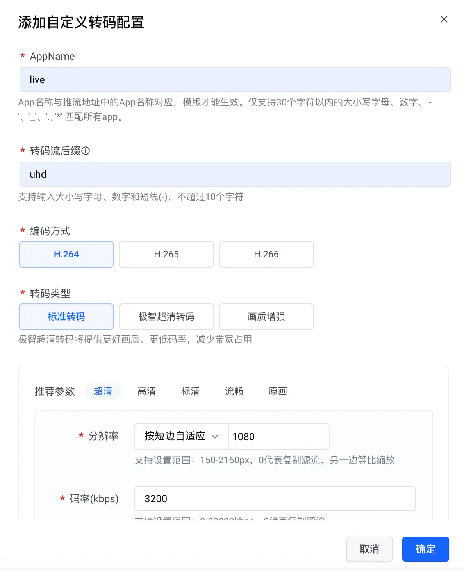Switch to 超清 recommended preset
Screen dimensions: 464x571
(x=103, y=391)
